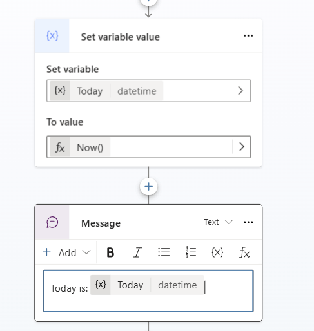
Task: Click the Set variable value node icon
Action: 52,36
